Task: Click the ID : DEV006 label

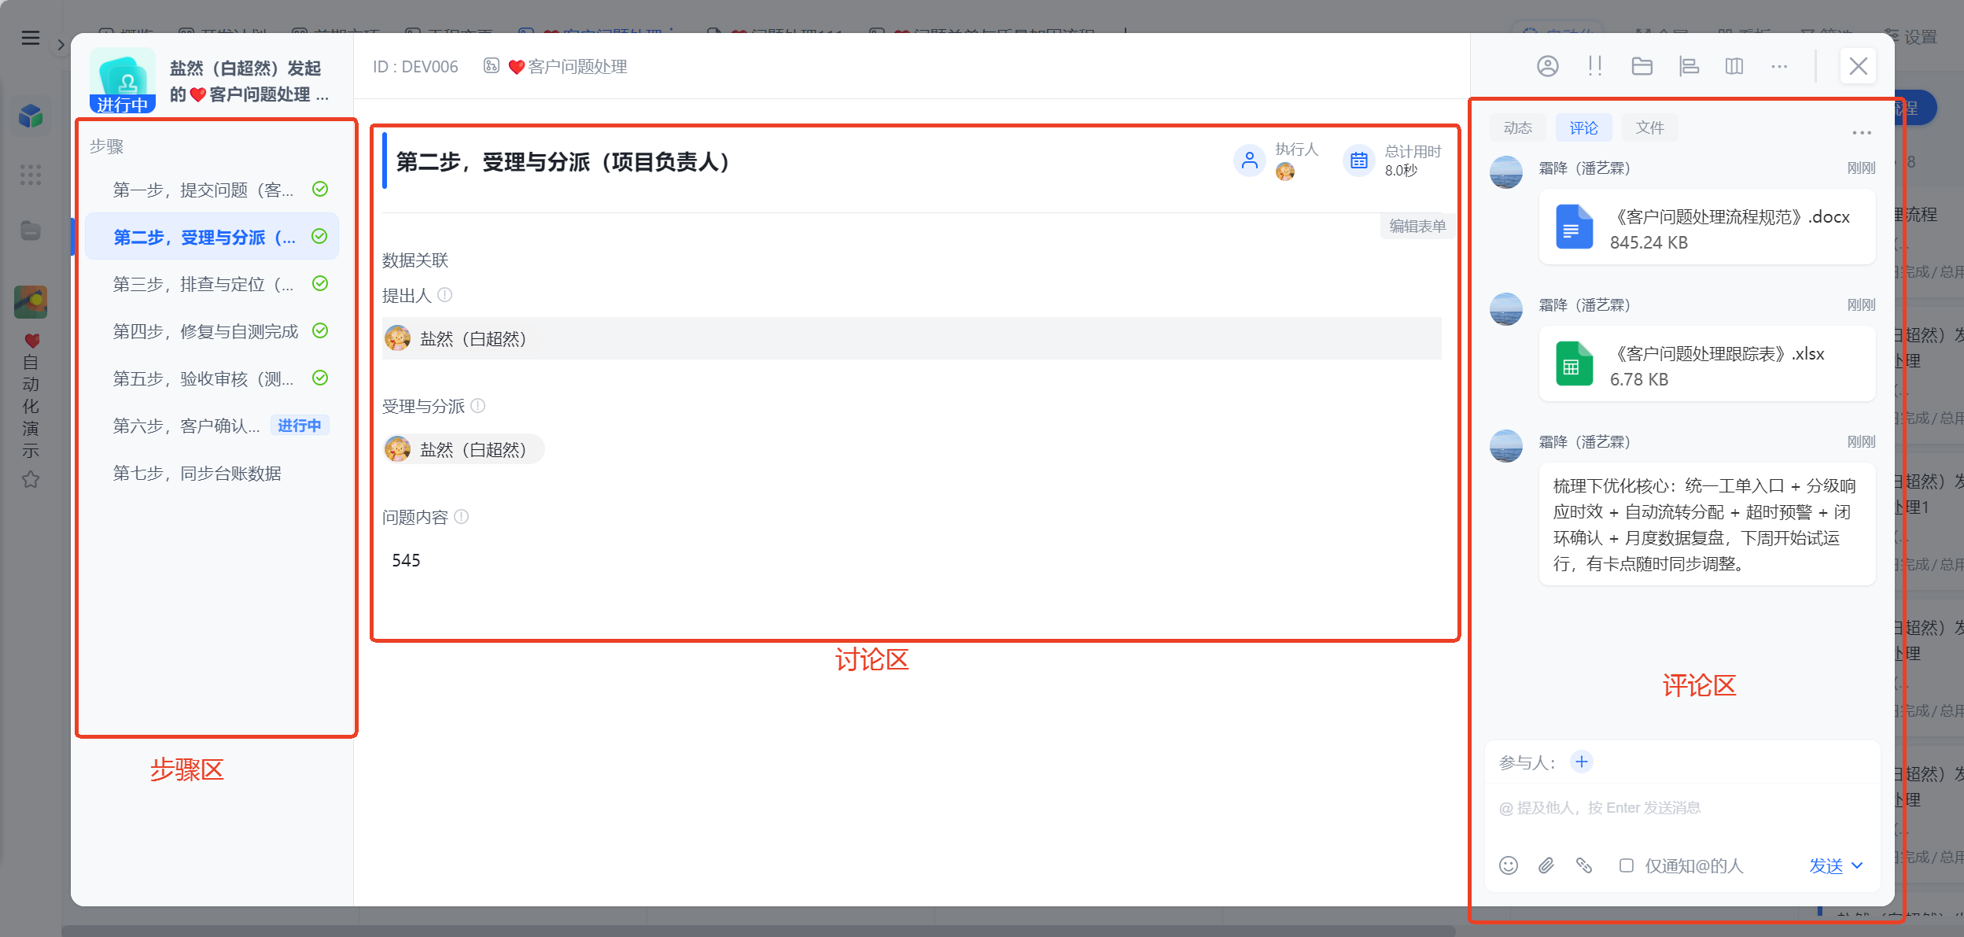Action: click(x=415, y=66)
